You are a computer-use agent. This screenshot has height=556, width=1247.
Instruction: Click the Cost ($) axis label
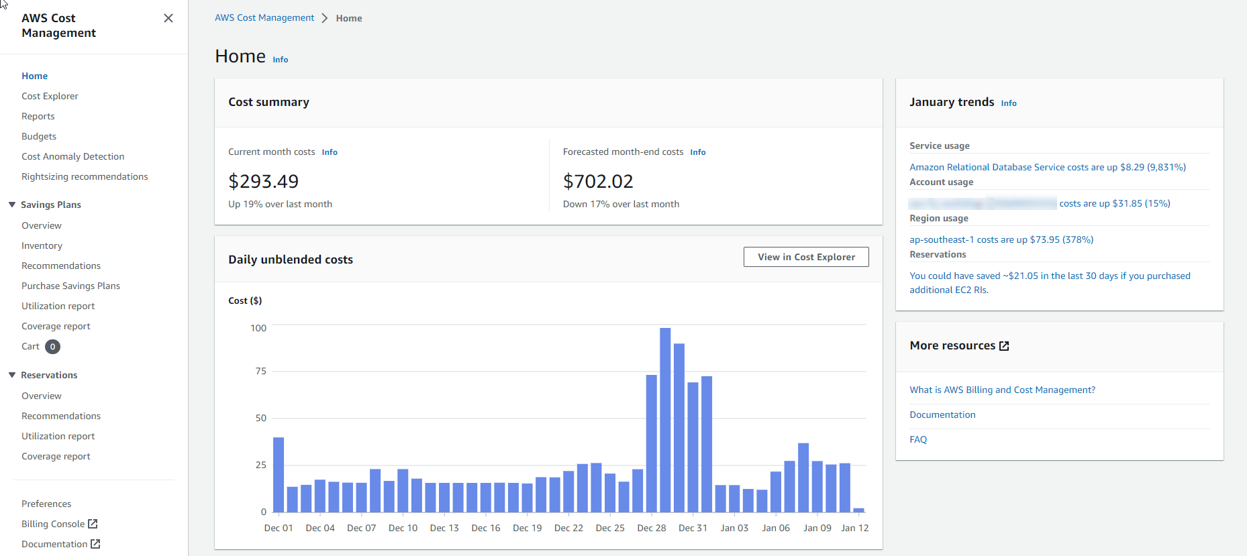(x=245, y=300)
